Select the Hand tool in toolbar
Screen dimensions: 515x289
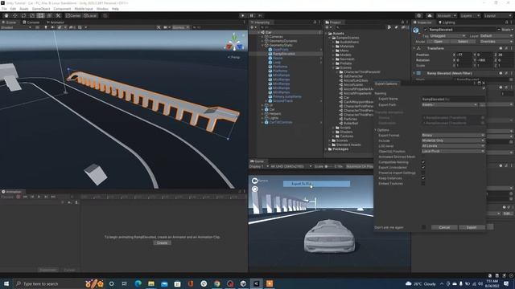[x=6, y=16]
